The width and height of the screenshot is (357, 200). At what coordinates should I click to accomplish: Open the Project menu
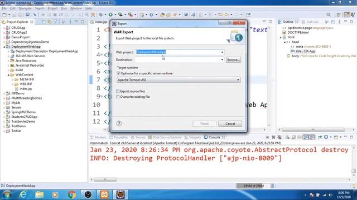(x=52, y=8)
